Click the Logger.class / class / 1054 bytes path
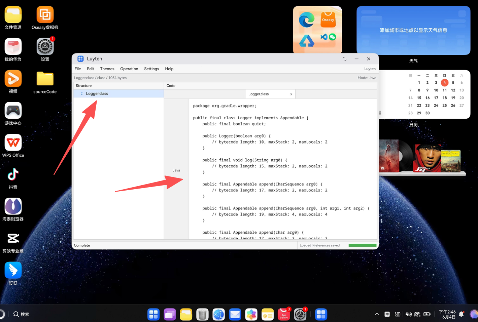The height and width of the screenshot is (322, 478). click(x=100, y=78)
